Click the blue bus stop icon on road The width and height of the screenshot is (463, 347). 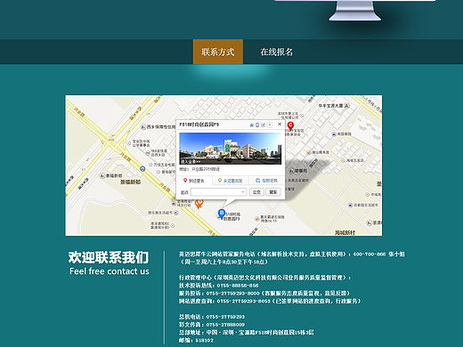pos(142,169)
